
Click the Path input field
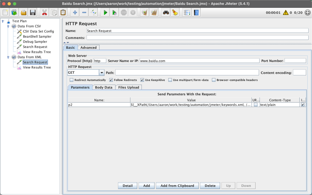(187, 73)
